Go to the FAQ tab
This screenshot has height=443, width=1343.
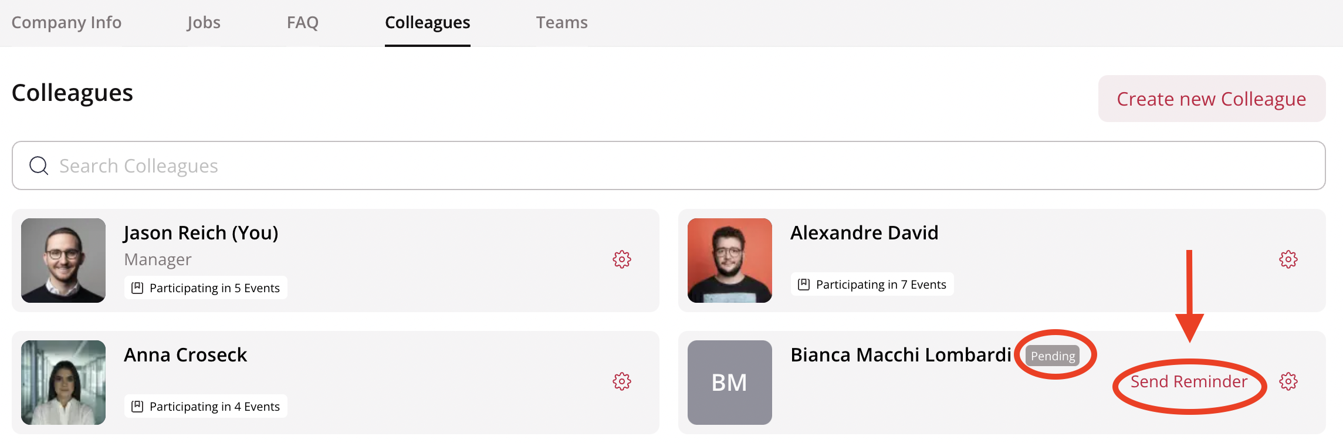(302, 22)
